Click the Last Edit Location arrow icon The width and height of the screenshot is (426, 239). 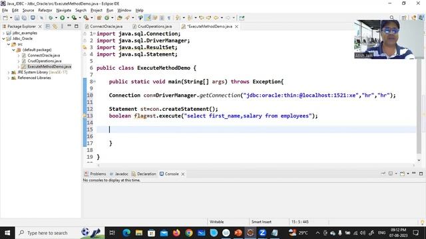[x=201, y=18]
